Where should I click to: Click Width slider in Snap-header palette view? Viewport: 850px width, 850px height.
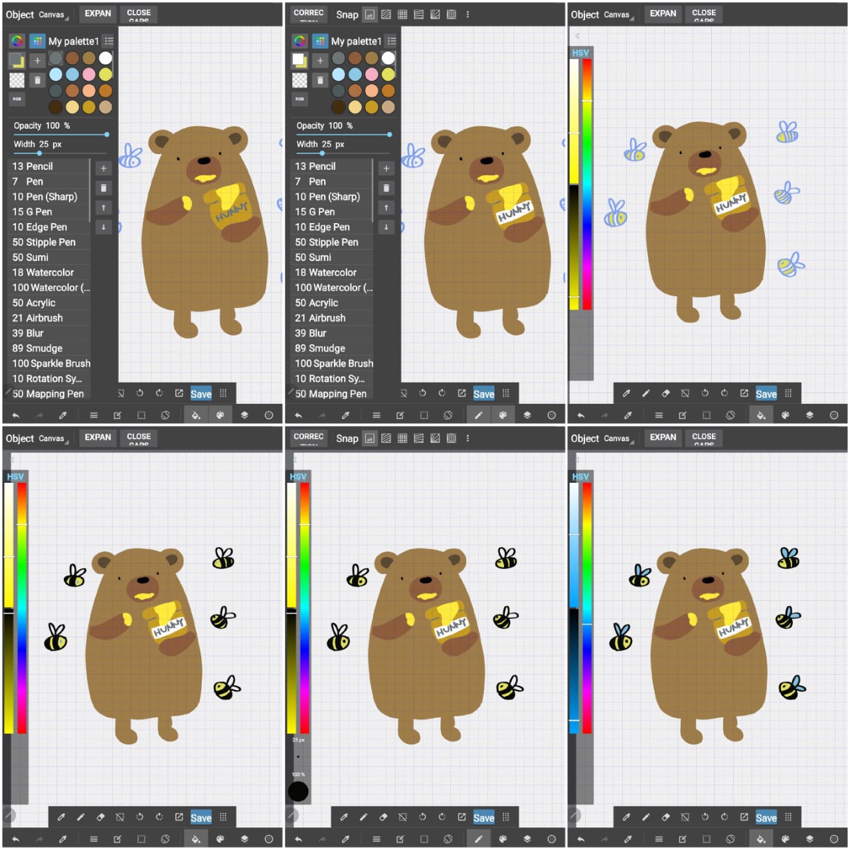(x=343, y=153)
